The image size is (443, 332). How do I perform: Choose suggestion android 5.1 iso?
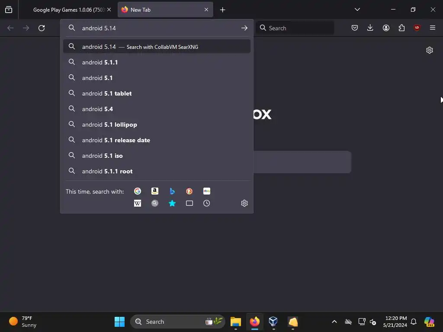coord(157,156)
